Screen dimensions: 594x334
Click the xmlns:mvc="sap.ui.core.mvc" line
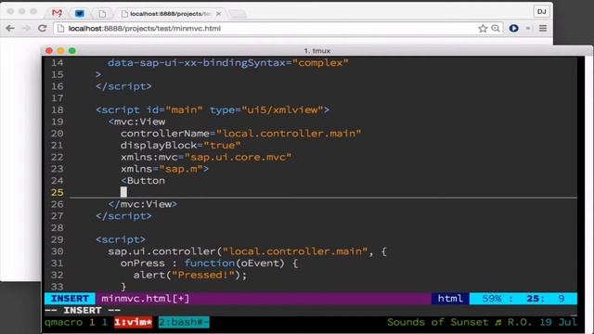(x=206, y=157)
